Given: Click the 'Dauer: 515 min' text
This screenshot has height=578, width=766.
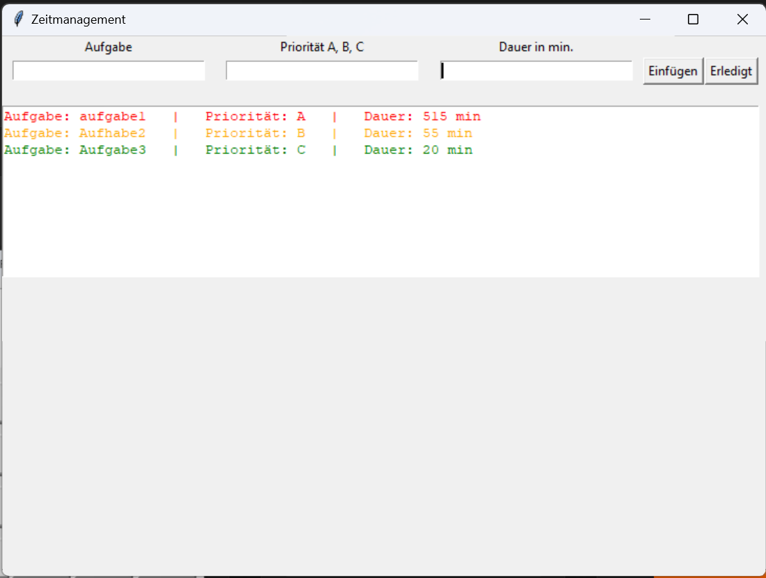Looking at the screenshot, I should tap(422, 116).
